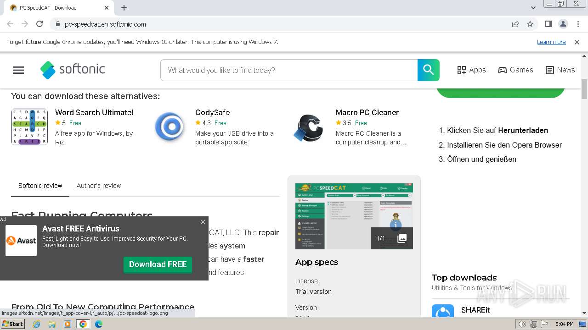Open the Macro PC Cleaner title link
Viewport: 588px width, 330px height.
(x=367, y=112)
